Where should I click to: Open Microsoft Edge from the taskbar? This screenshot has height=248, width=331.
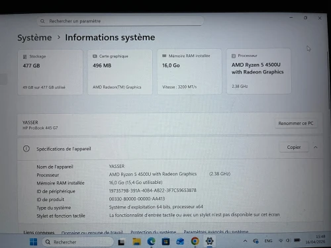pyautogui.click(x=151, y=242)
